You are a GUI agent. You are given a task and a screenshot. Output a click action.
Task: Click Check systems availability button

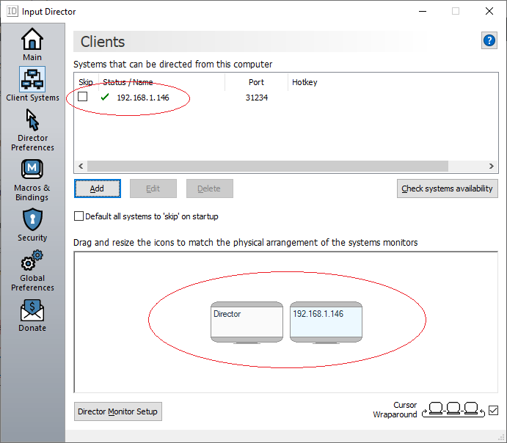447,188
